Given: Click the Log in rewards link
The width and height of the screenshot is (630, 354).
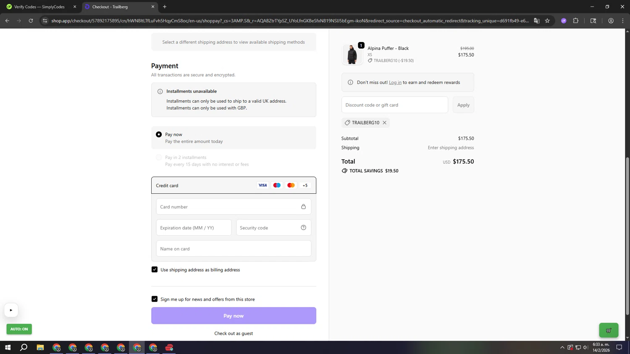Looking at the screenshot, I should (395, 82).
